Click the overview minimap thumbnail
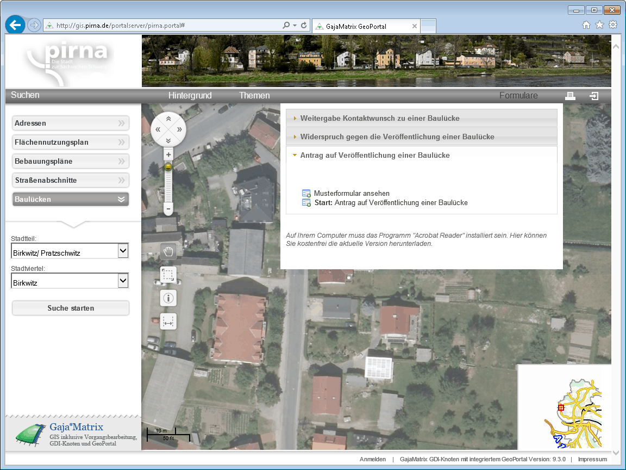This screenshot has width=626, height=470. [565, 407]
